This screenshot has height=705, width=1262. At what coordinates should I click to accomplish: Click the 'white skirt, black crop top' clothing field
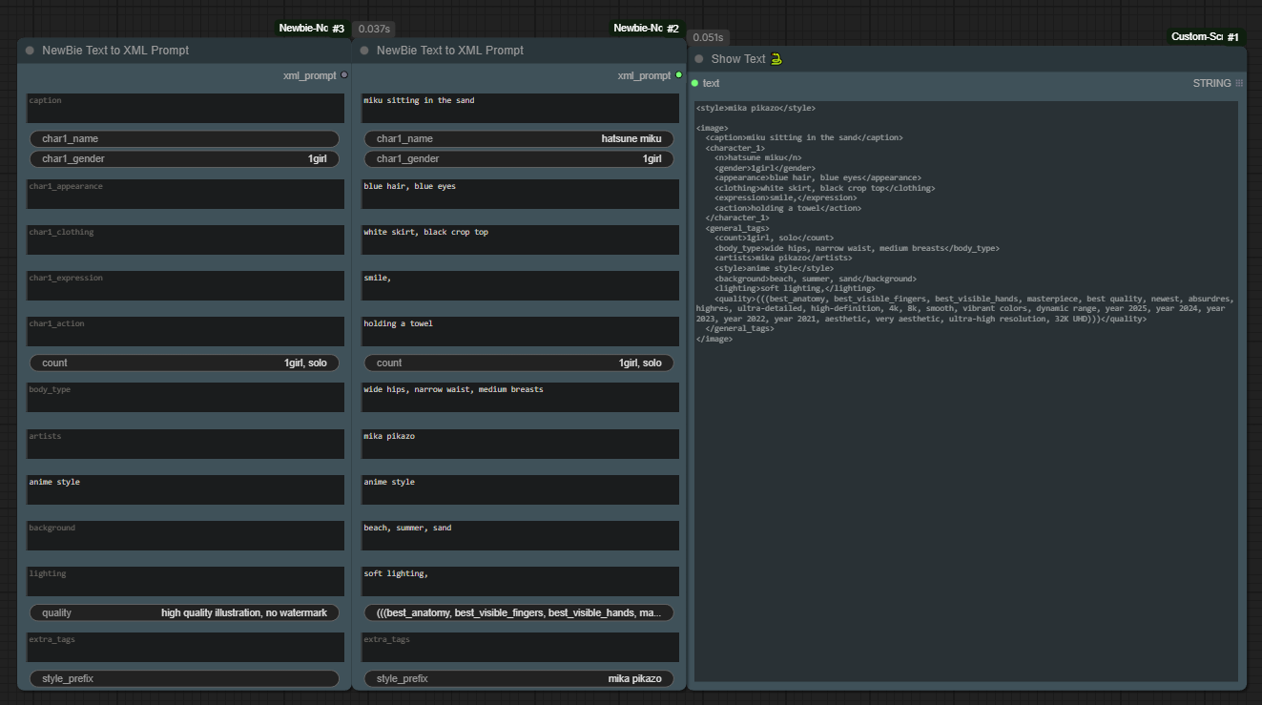coord(519,239)
